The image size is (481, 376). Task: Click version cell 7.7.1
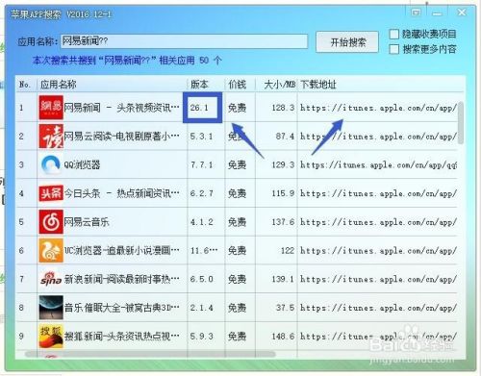click(201, 164)
